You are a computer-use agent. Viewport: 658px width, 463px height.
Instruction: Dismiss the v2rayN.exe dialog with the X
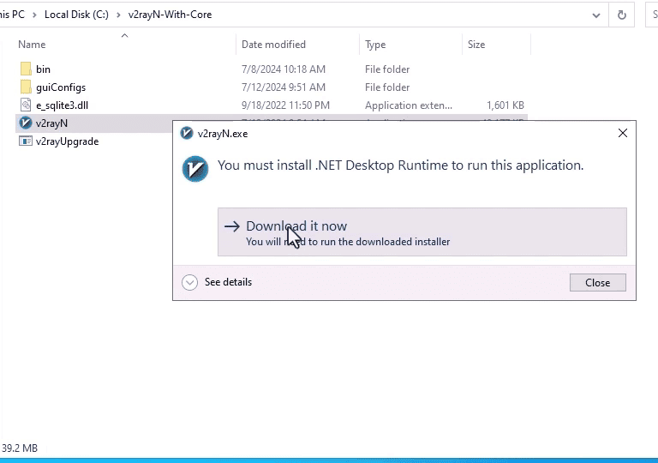(623, 133)
